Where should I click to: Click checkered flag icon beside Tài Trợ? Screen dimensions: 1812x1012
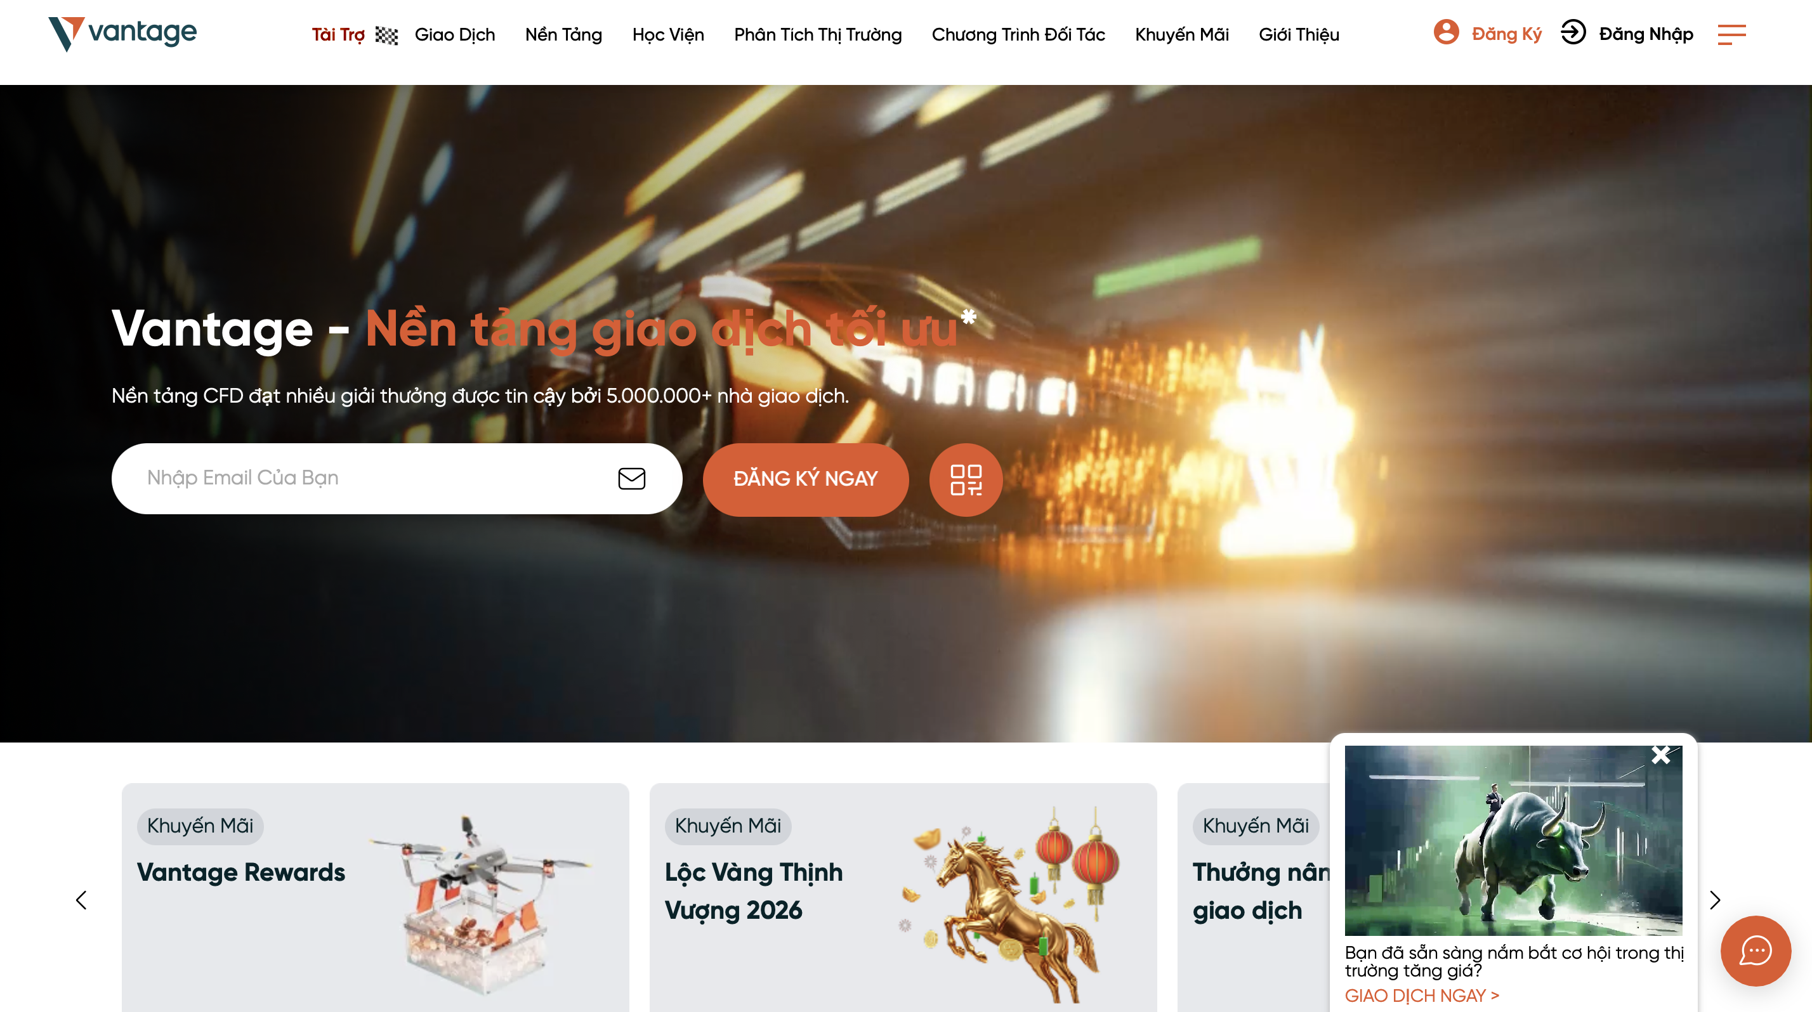386,35
